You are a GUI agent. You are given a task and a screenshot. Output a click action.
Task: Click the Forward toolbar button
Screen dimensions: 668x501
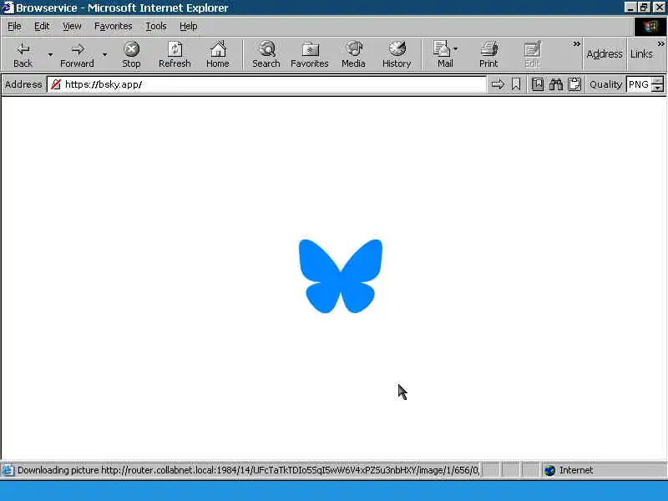pyautogui.click(x=77, y=54)
